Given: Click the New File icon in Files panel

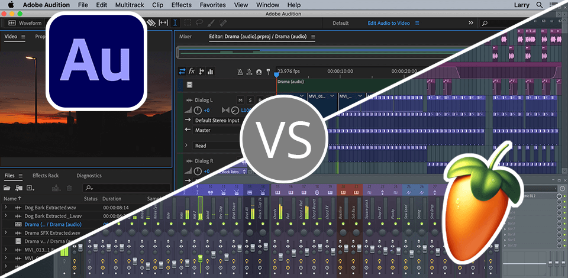Looking at the screenshot, I should pyautogui.click(x=31, y=188).
